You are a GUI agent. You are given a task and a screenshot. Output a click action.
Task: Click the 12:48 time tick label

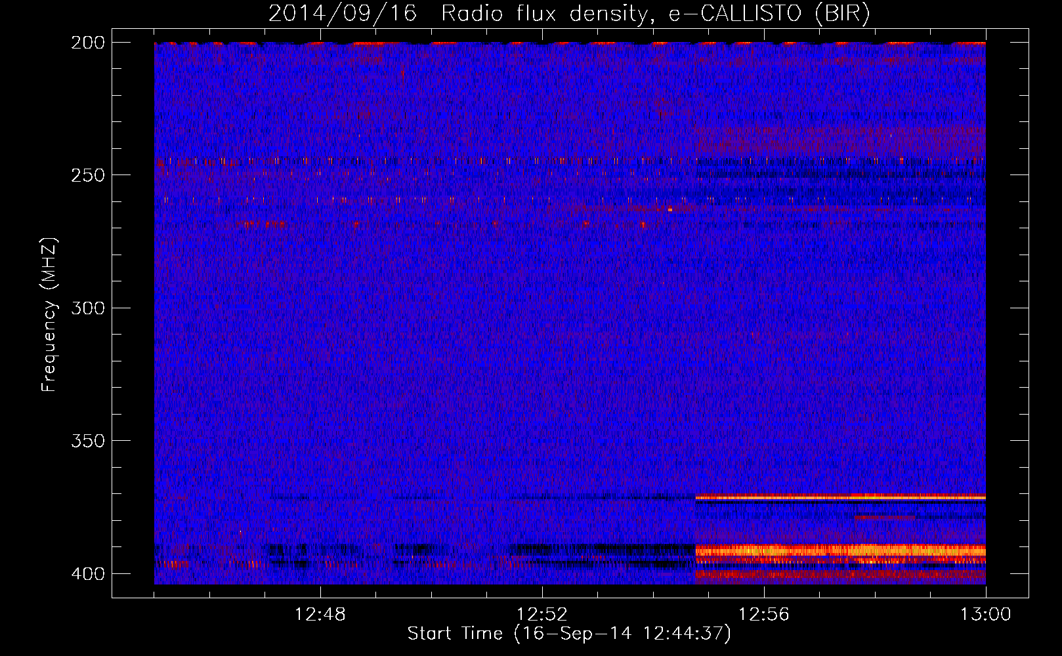[320, 615]
